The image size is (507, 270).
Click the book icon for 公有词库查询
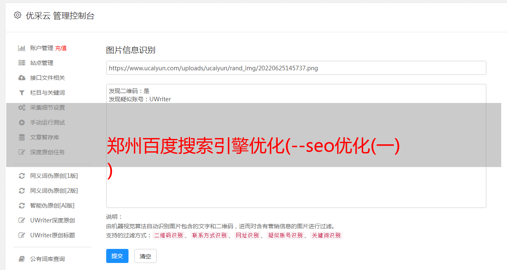point(22,259)
